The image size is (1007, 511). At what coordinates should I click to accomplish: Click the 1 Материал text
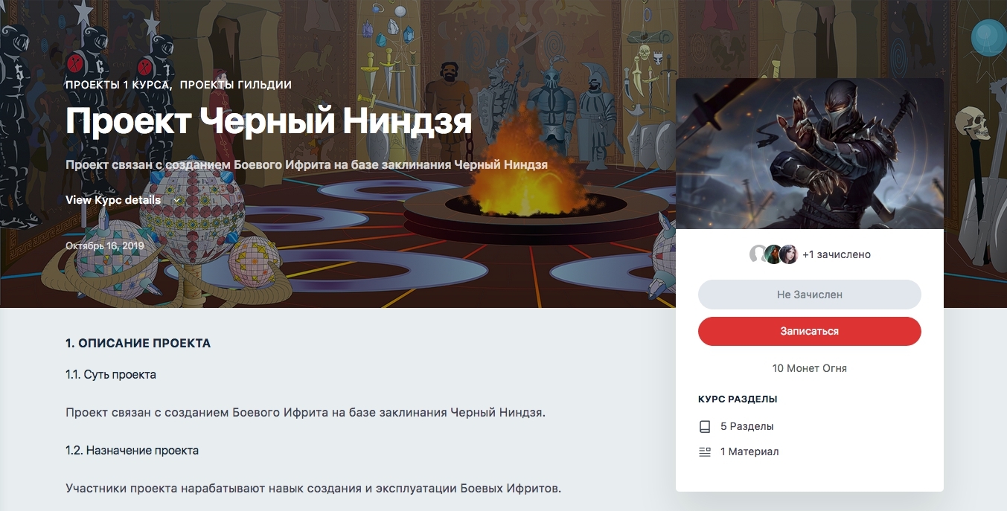tap(749, 451)
